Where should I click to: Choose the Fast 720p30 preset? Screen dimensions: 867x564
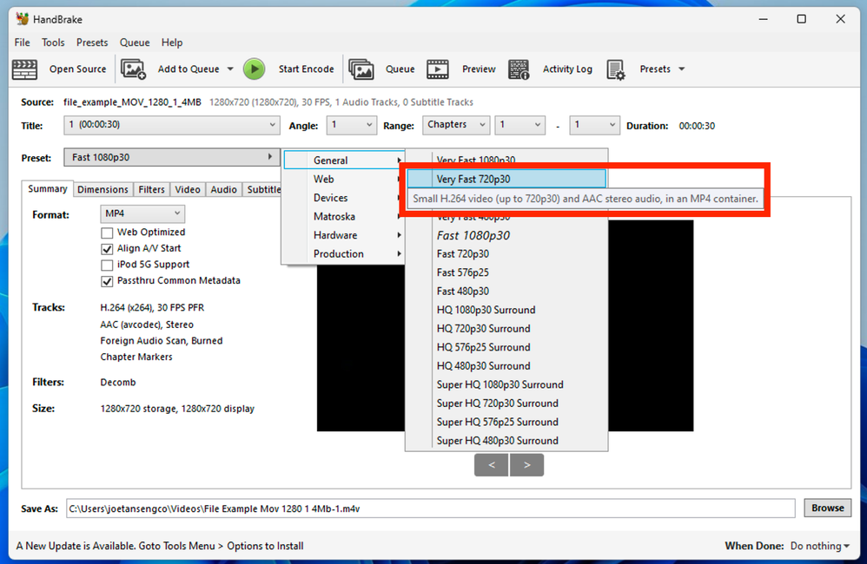[x=506, y=254]
